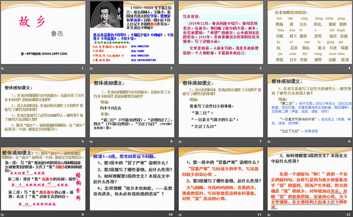Select the '结构分析' structure slide thumbnail
Screen dimensions: 353x217
point(43,179)
